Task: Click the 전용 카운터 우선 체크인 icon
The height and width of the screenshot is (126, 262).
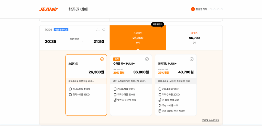Action: (160, 111)
